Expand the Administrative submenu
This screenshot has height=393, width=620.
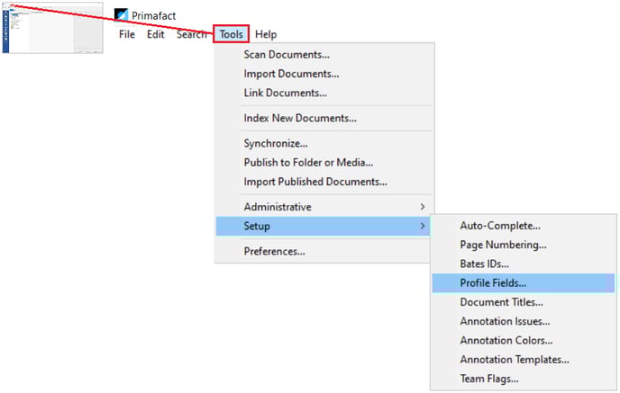324,207
